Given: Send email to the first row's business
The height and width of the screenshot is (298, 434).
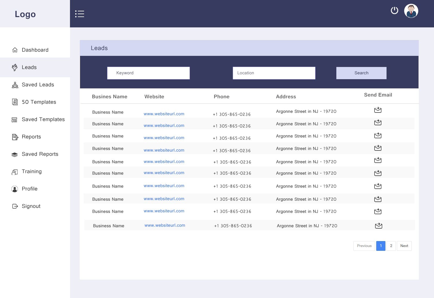Looking at the screenshot, I should point(378,110).
